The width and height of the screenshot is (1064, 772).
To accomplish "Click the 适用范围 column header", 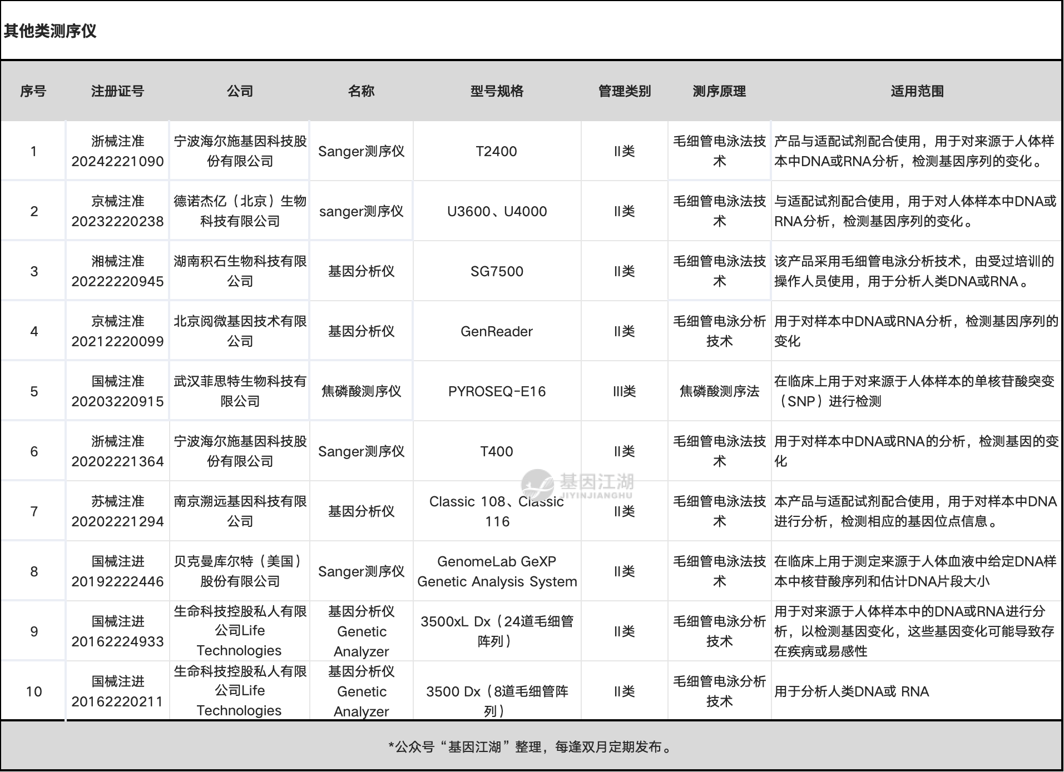I will coord(917,91).
